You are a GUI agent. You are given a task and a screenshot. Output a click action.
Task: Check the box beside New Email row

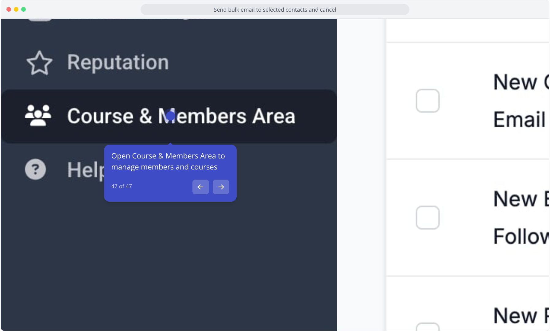point(428,101)
